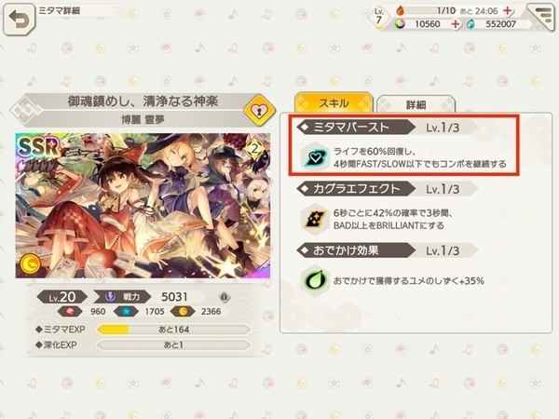
Task: Switch to the 詳細 tab
Action: tap(416, 104)
